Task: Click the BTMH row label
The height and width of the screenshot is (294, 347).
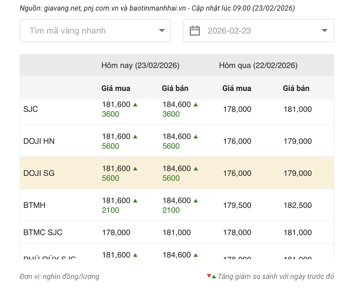Action: click(x=34, y=205)
